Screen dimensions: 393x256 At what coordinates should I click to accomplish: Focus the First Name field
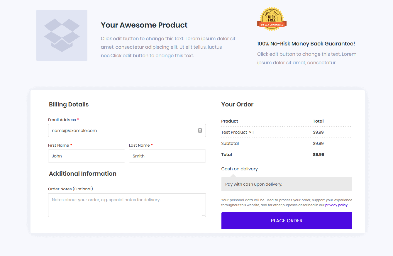[87, 156]
